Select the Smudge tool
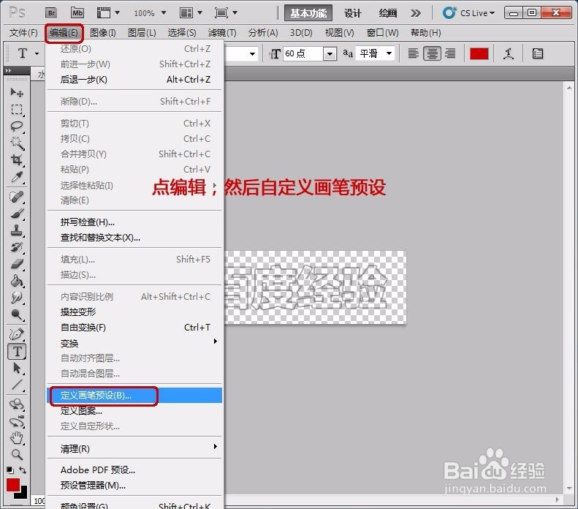This screenshot has height=509, width=578. pyautogui.click(x=17, y=298)
